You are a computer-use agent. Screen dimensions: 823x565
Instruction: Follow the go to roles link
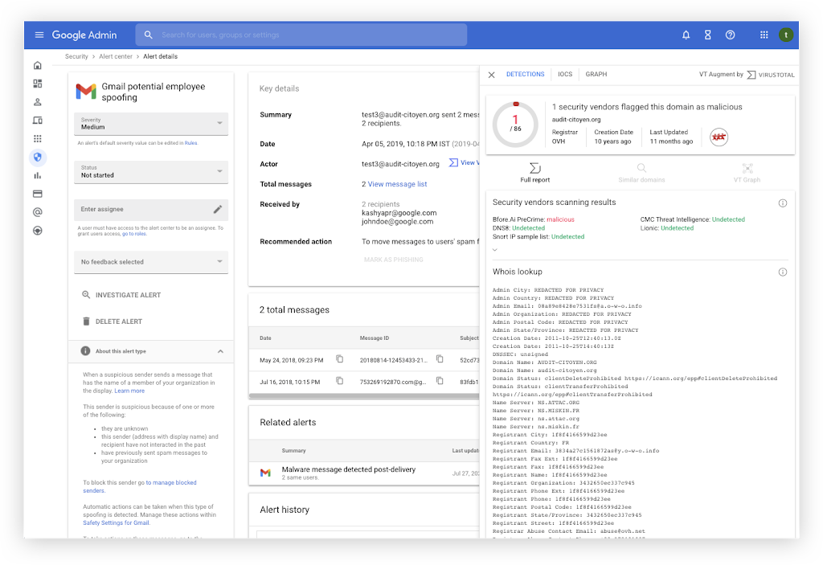click(134, 234)
